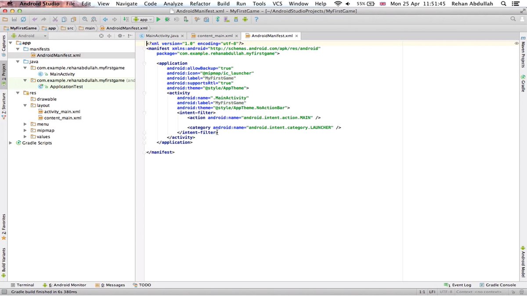Viewport: 527px width, 296px height.
Task: Open the 6: Android Monitor button
Action: pyautogui.click(x=64, y=285)
